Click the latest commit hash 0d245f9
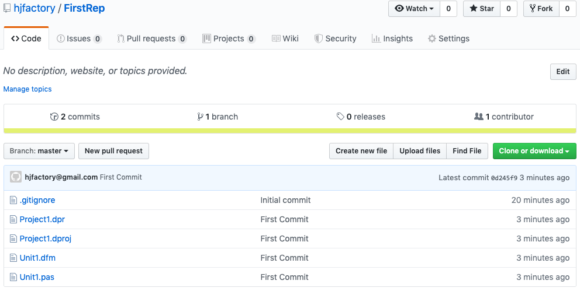Screen dimensions: 580x291 [504, 178]
